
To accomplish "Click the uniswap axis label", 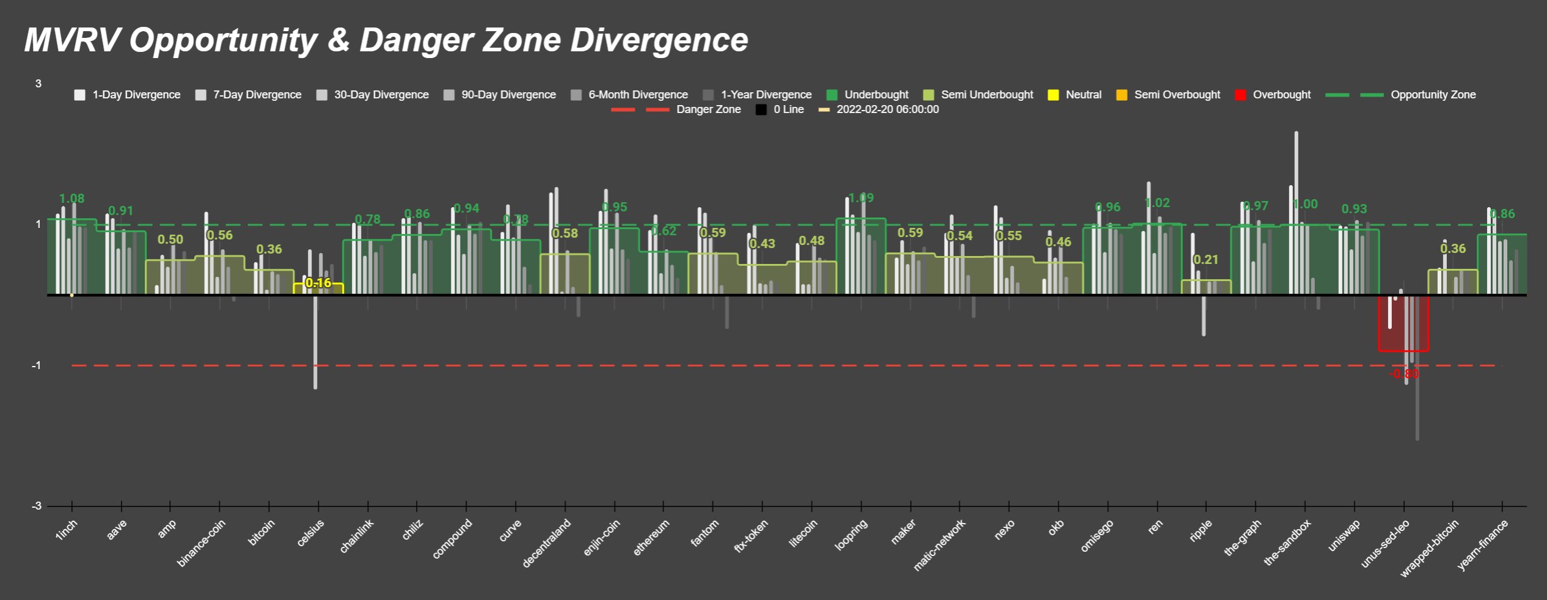I will coord(1344,535).
